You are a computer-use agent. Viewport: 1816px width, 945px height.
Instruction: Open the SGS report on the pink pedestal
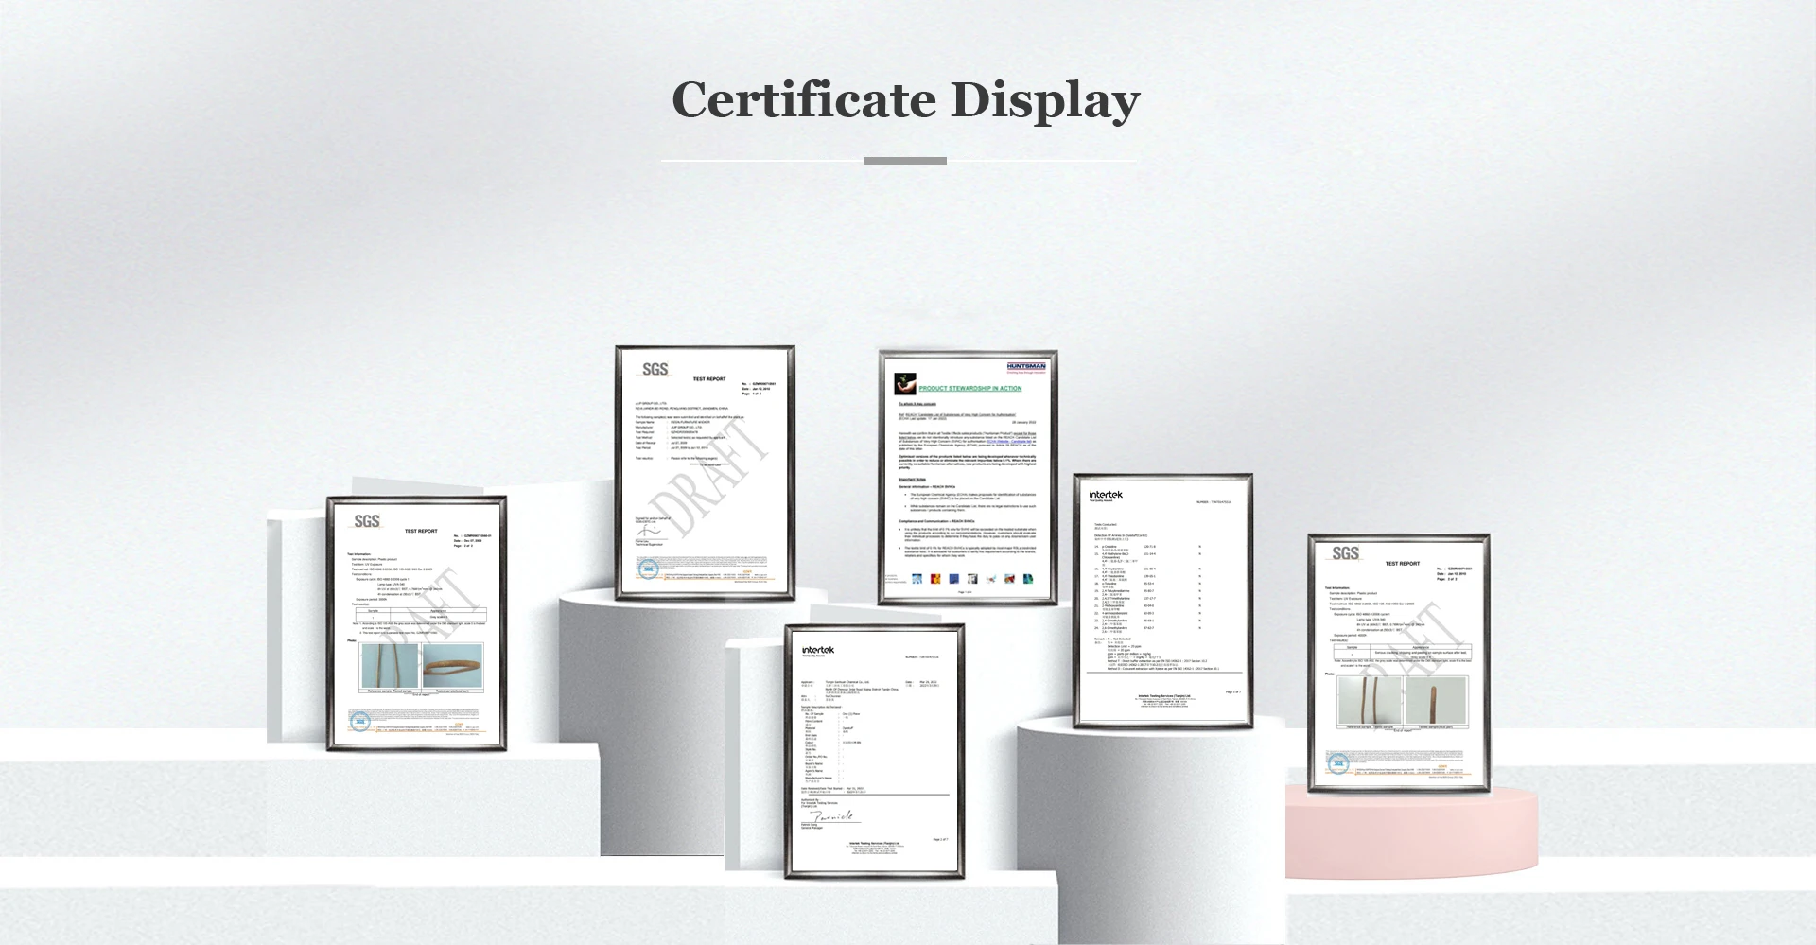pyautogui.click(x=1398, y=663)
